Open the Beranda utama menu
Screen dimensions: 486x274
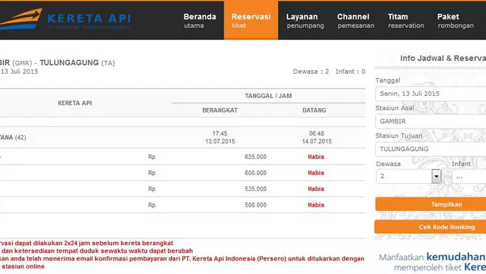click(x=199, y=21)
